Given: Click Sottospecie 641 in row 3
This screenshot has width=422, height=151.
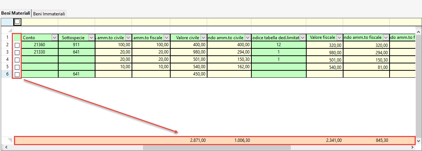Looking at the screenshot, I should (76, 52).
